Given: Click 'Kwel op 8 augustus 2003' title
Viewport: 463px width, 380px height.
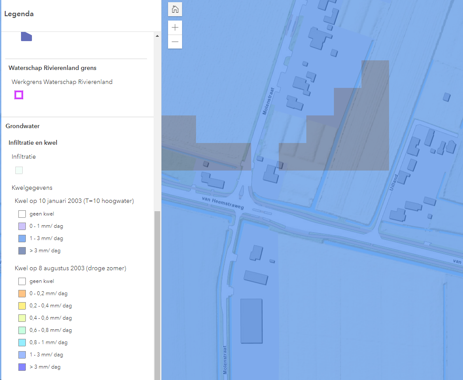Looking at the screenshot, I should pos(70,268).
